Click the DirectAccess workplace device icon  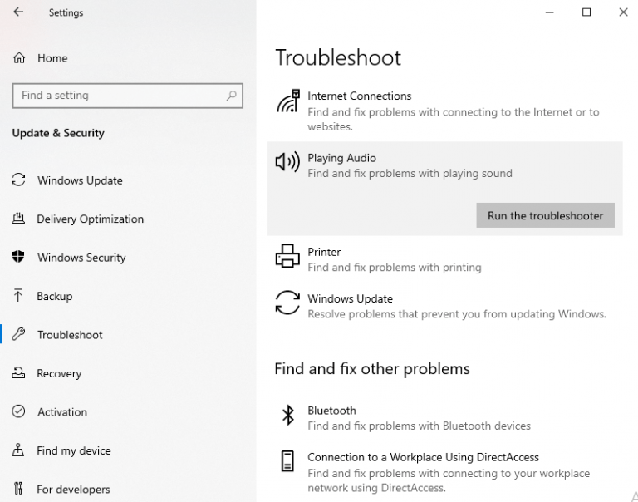287,461
